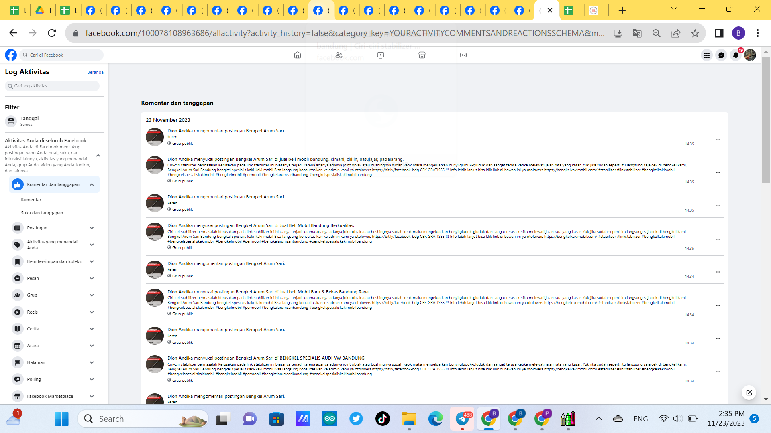Open the account profile picture menu
Screen dimensions: 771x433
(750, 55)
